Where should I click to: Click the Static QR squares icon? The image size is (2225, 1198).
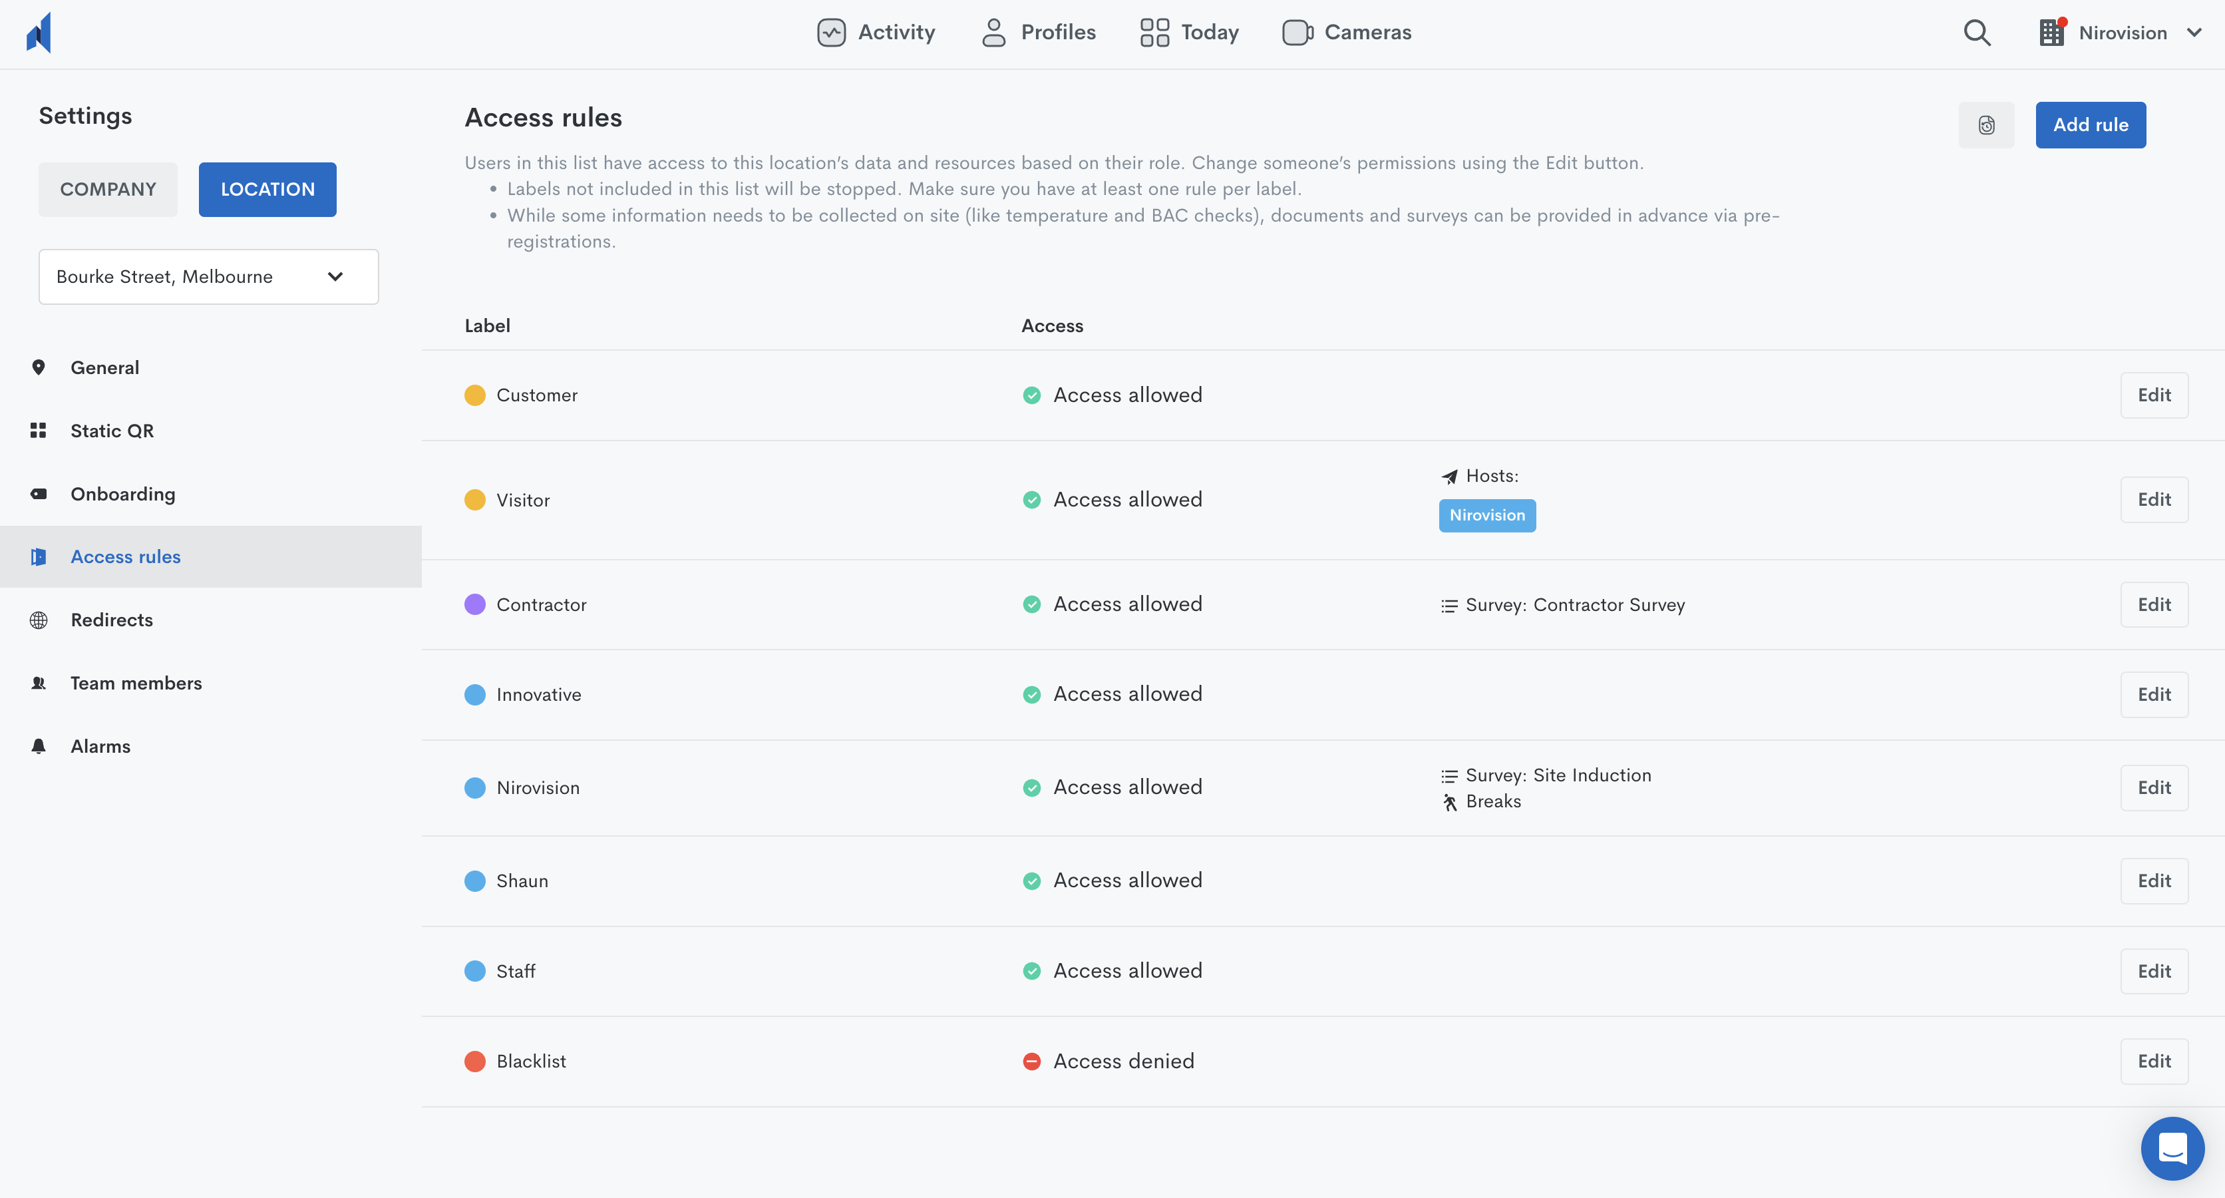38,430
